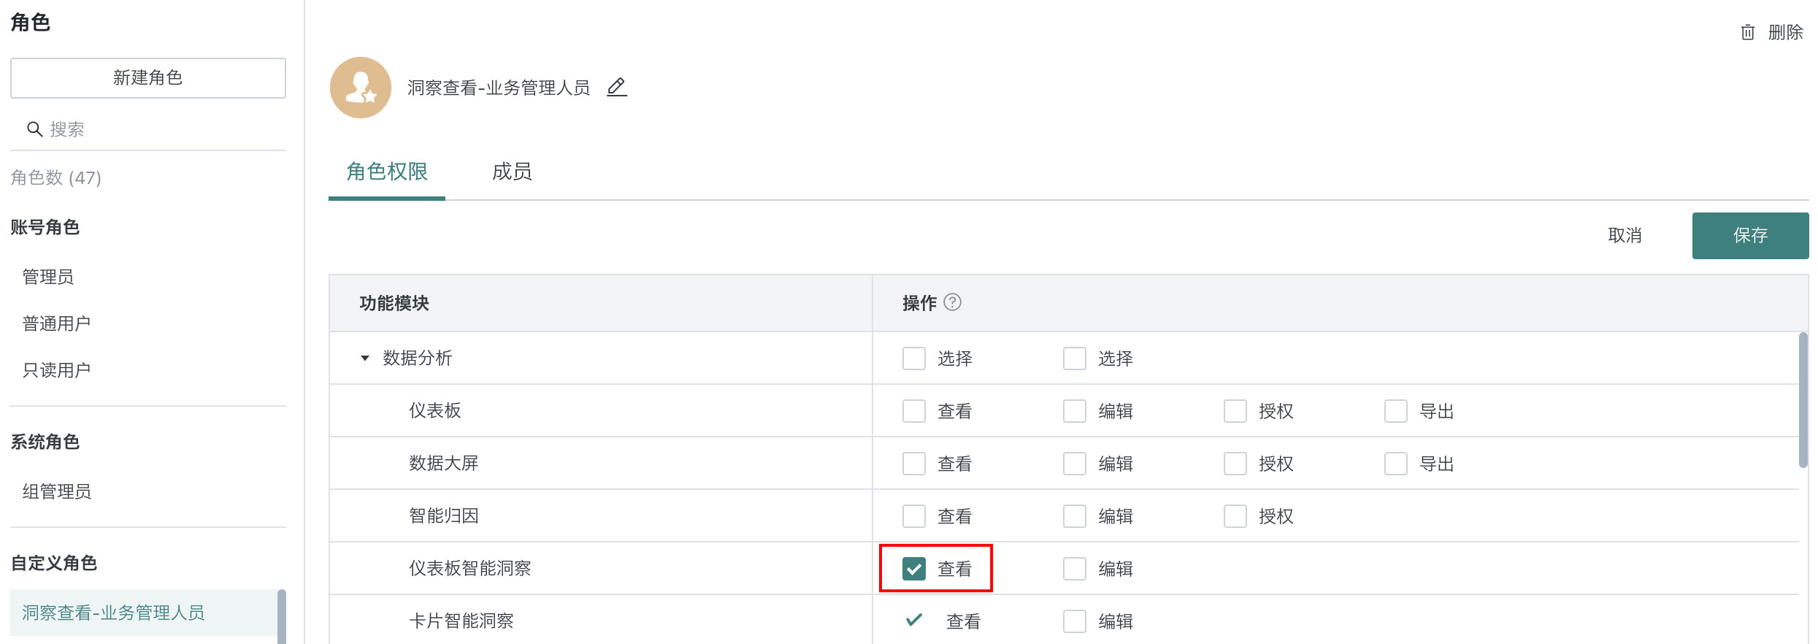This screenshot has width=1818, height=644.
Task: Click the help question mark next to 操作
Action: (x=952, y=302)
